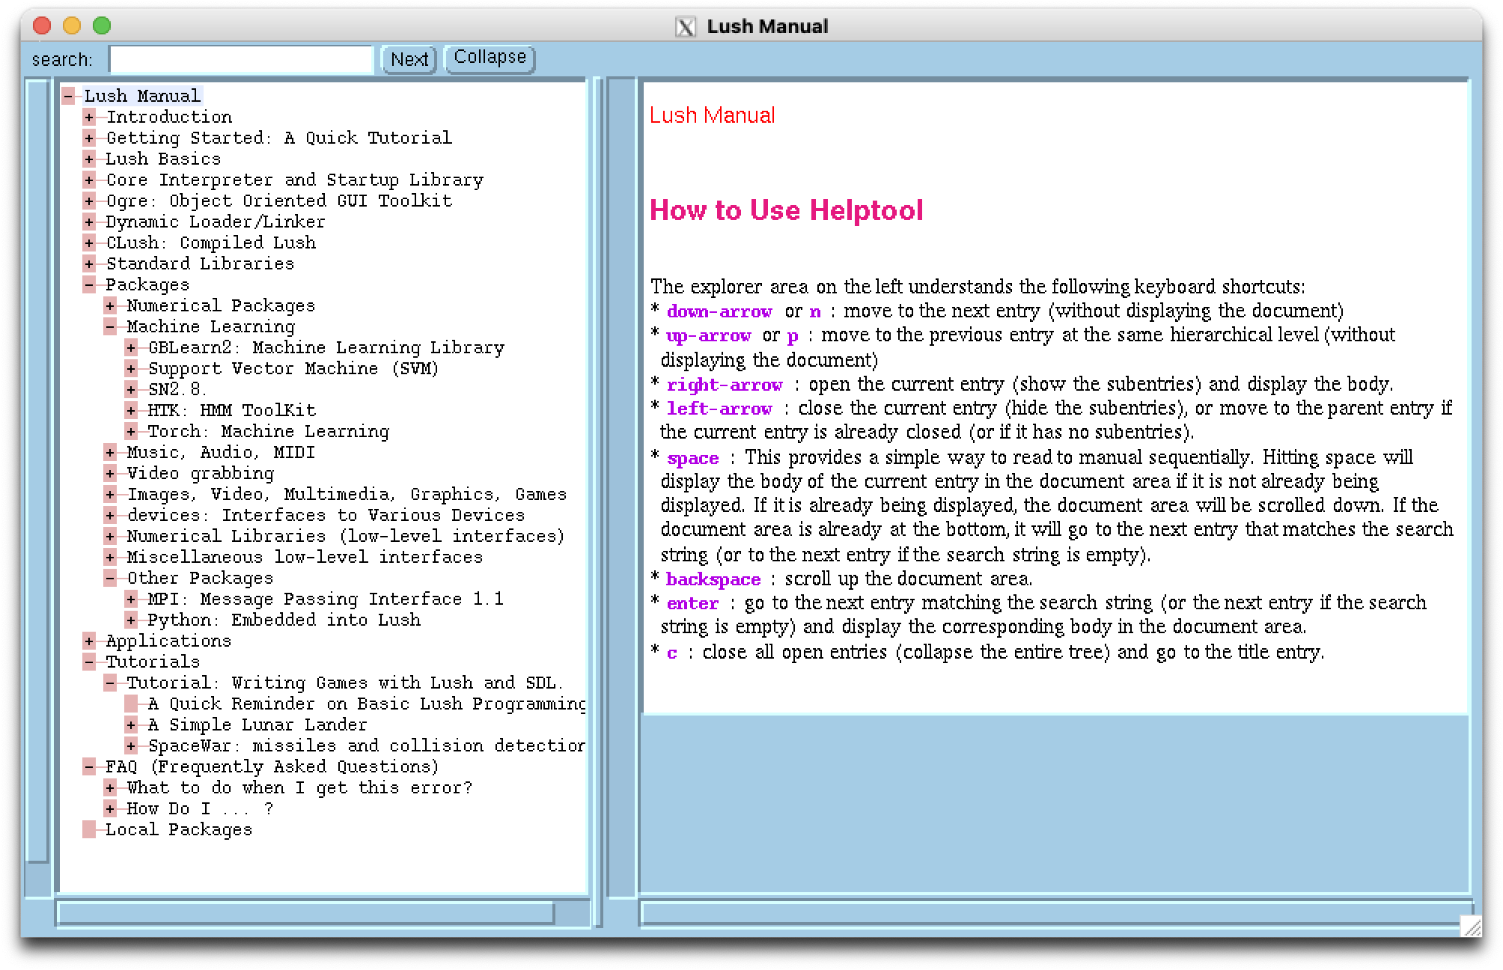
Task: Expand Images, Video, Multimedia, Graphics, Games
Action: 110,494
